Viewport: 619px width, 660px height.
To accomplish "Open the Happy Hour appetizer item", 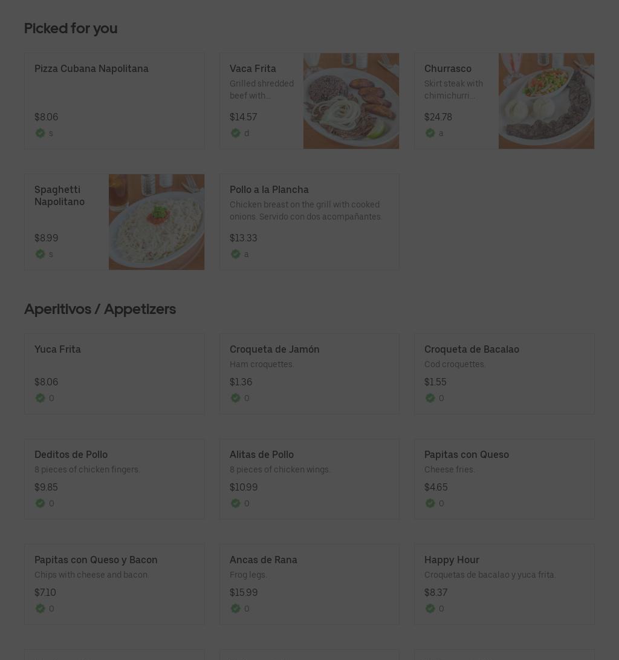I will click(504, 584).
